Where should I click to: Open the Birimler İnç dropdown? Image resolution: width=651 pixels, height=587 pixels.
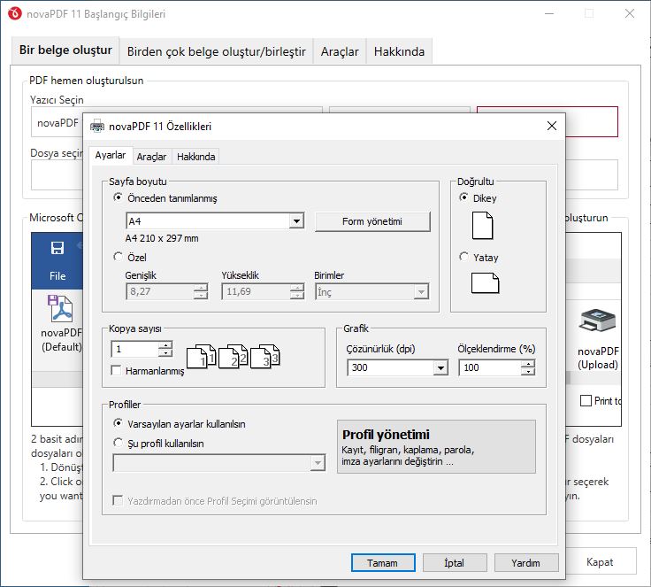(x=421, y=292)
